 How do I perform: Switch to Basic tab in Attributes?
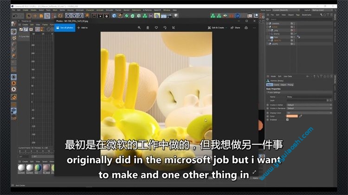click(x=269, y=85)
